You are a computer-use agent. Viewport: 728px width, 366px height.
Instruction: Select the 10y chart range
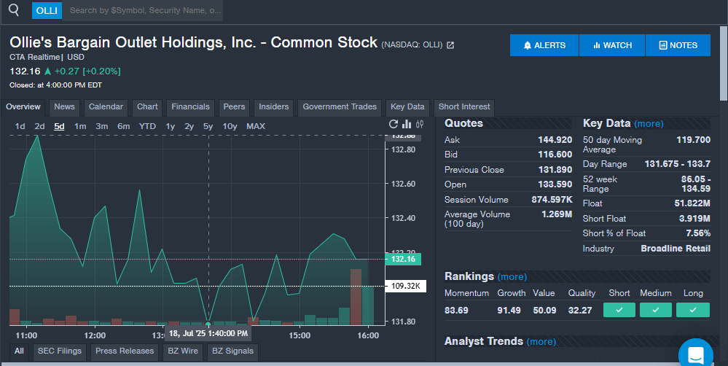pyautogui.click(x=230, y=126)
